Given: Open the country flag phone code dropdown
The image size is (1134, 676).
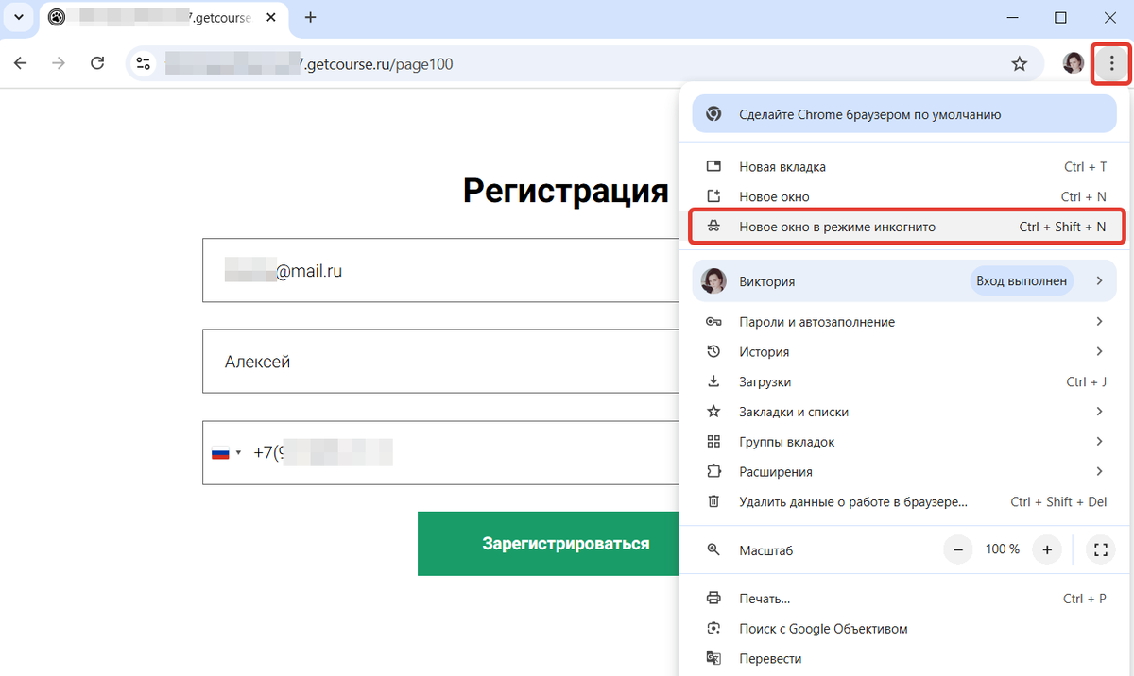Looking at the screenshot, I should click(226, 453).
